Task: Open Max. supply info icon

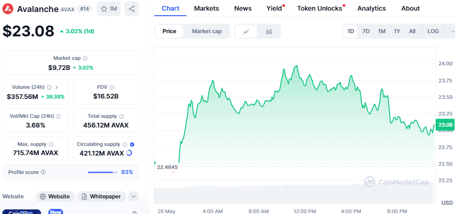Action: (x=51, y=144)
